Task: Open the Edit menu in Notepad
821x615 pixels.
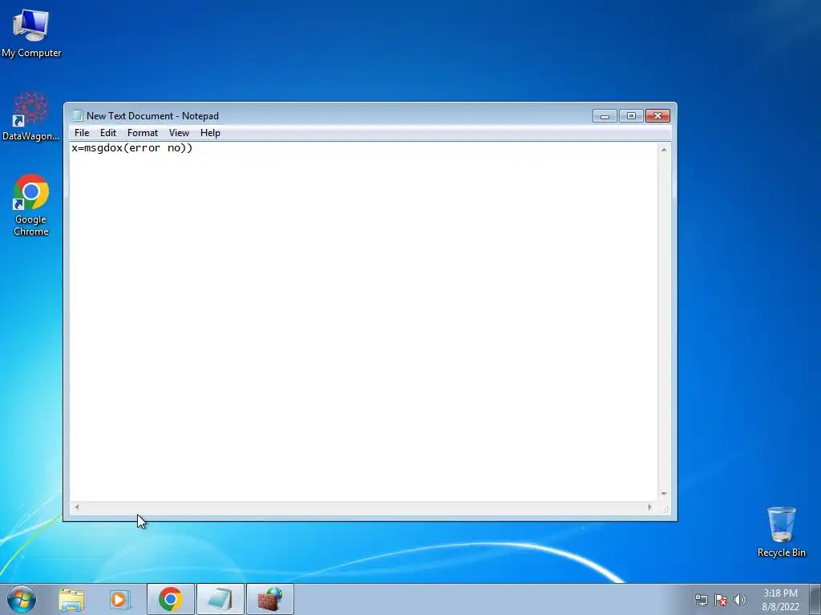Action: (x=108, y=133)
